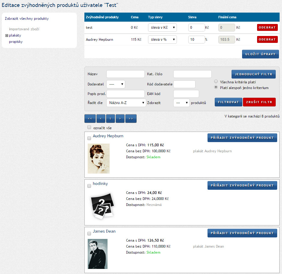Select the Audrey Hepburn product checkbox

tap(89, 138)
